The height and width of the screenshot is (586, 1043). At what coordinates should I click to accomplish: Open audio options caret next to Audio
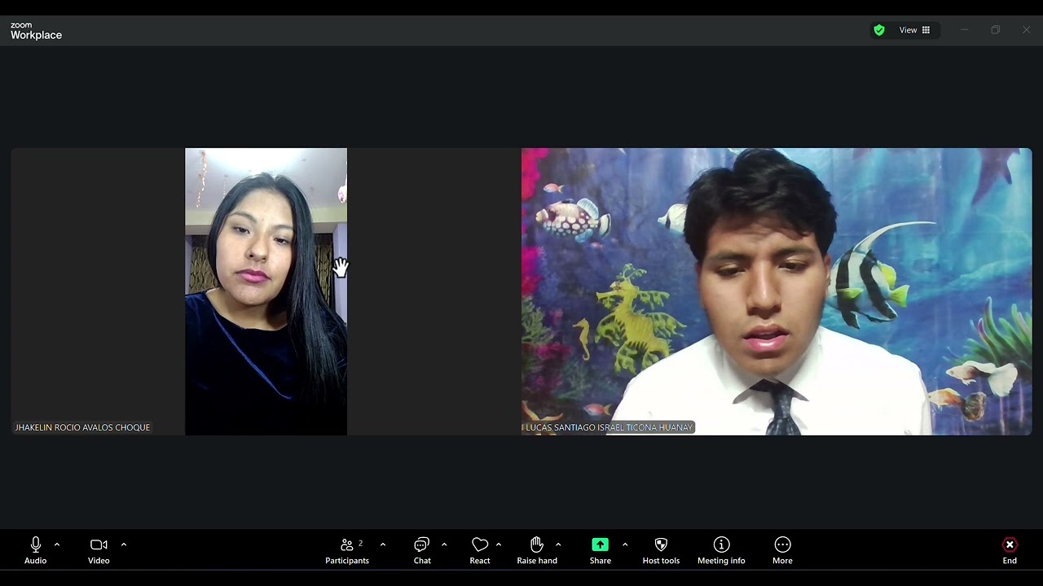coord(57,544)
